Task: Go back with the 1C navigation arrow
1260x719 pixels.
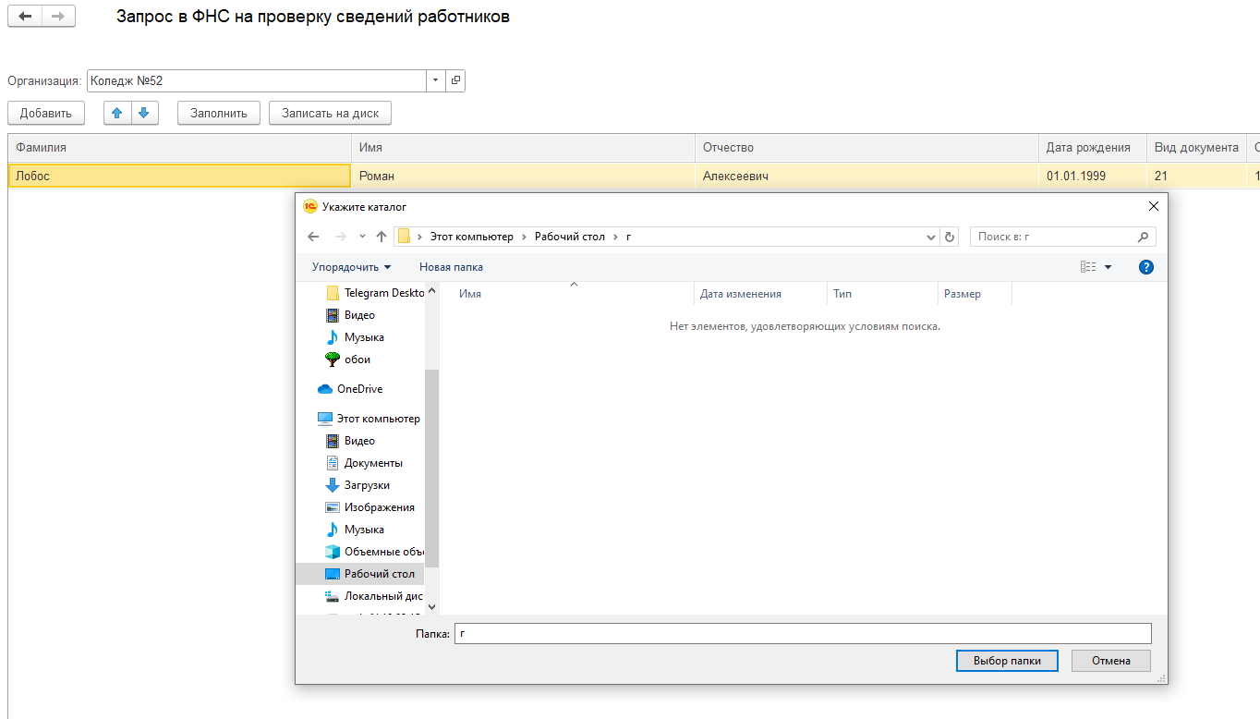Action: 25,17
